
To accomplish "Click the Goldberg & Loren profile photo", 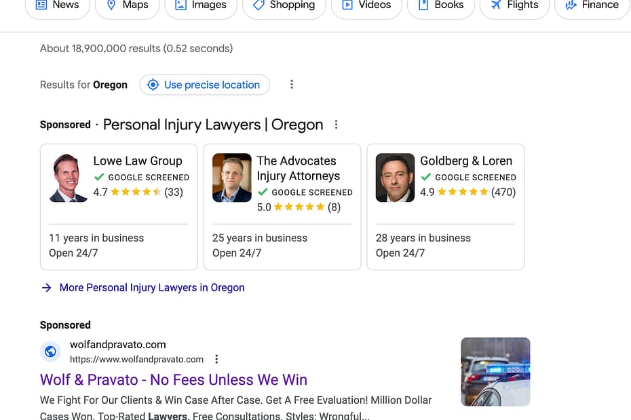I will tap(395, 177).
